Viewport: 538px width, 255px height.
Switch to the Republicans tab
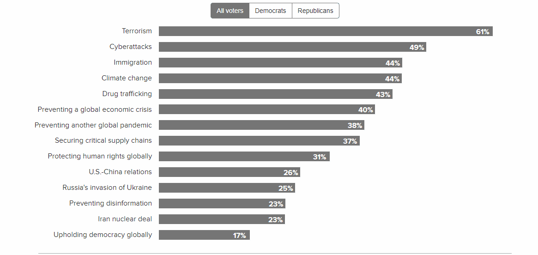tap(315, 11)
